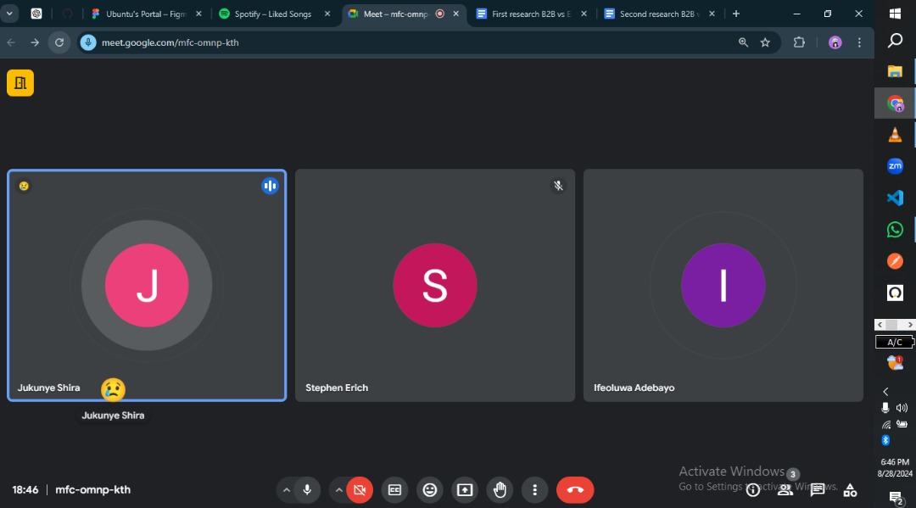Raise your hand in the meeting

click(x=500, y=489)
